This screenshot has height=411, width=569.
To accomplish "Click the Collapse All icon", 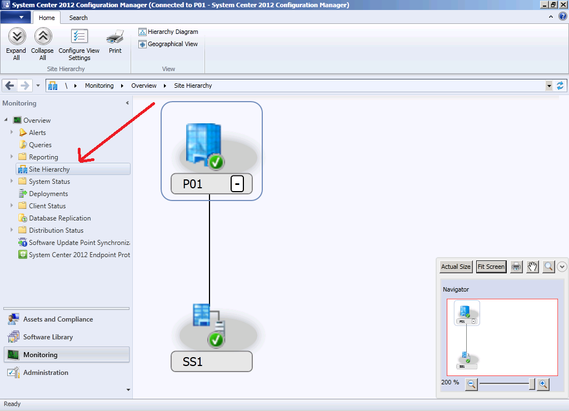I will click(43, 36).
